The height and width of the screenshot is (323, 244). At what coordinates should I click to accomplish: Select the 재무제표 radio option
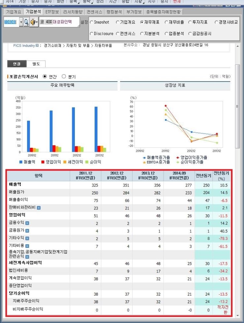[x=142, y=22]
